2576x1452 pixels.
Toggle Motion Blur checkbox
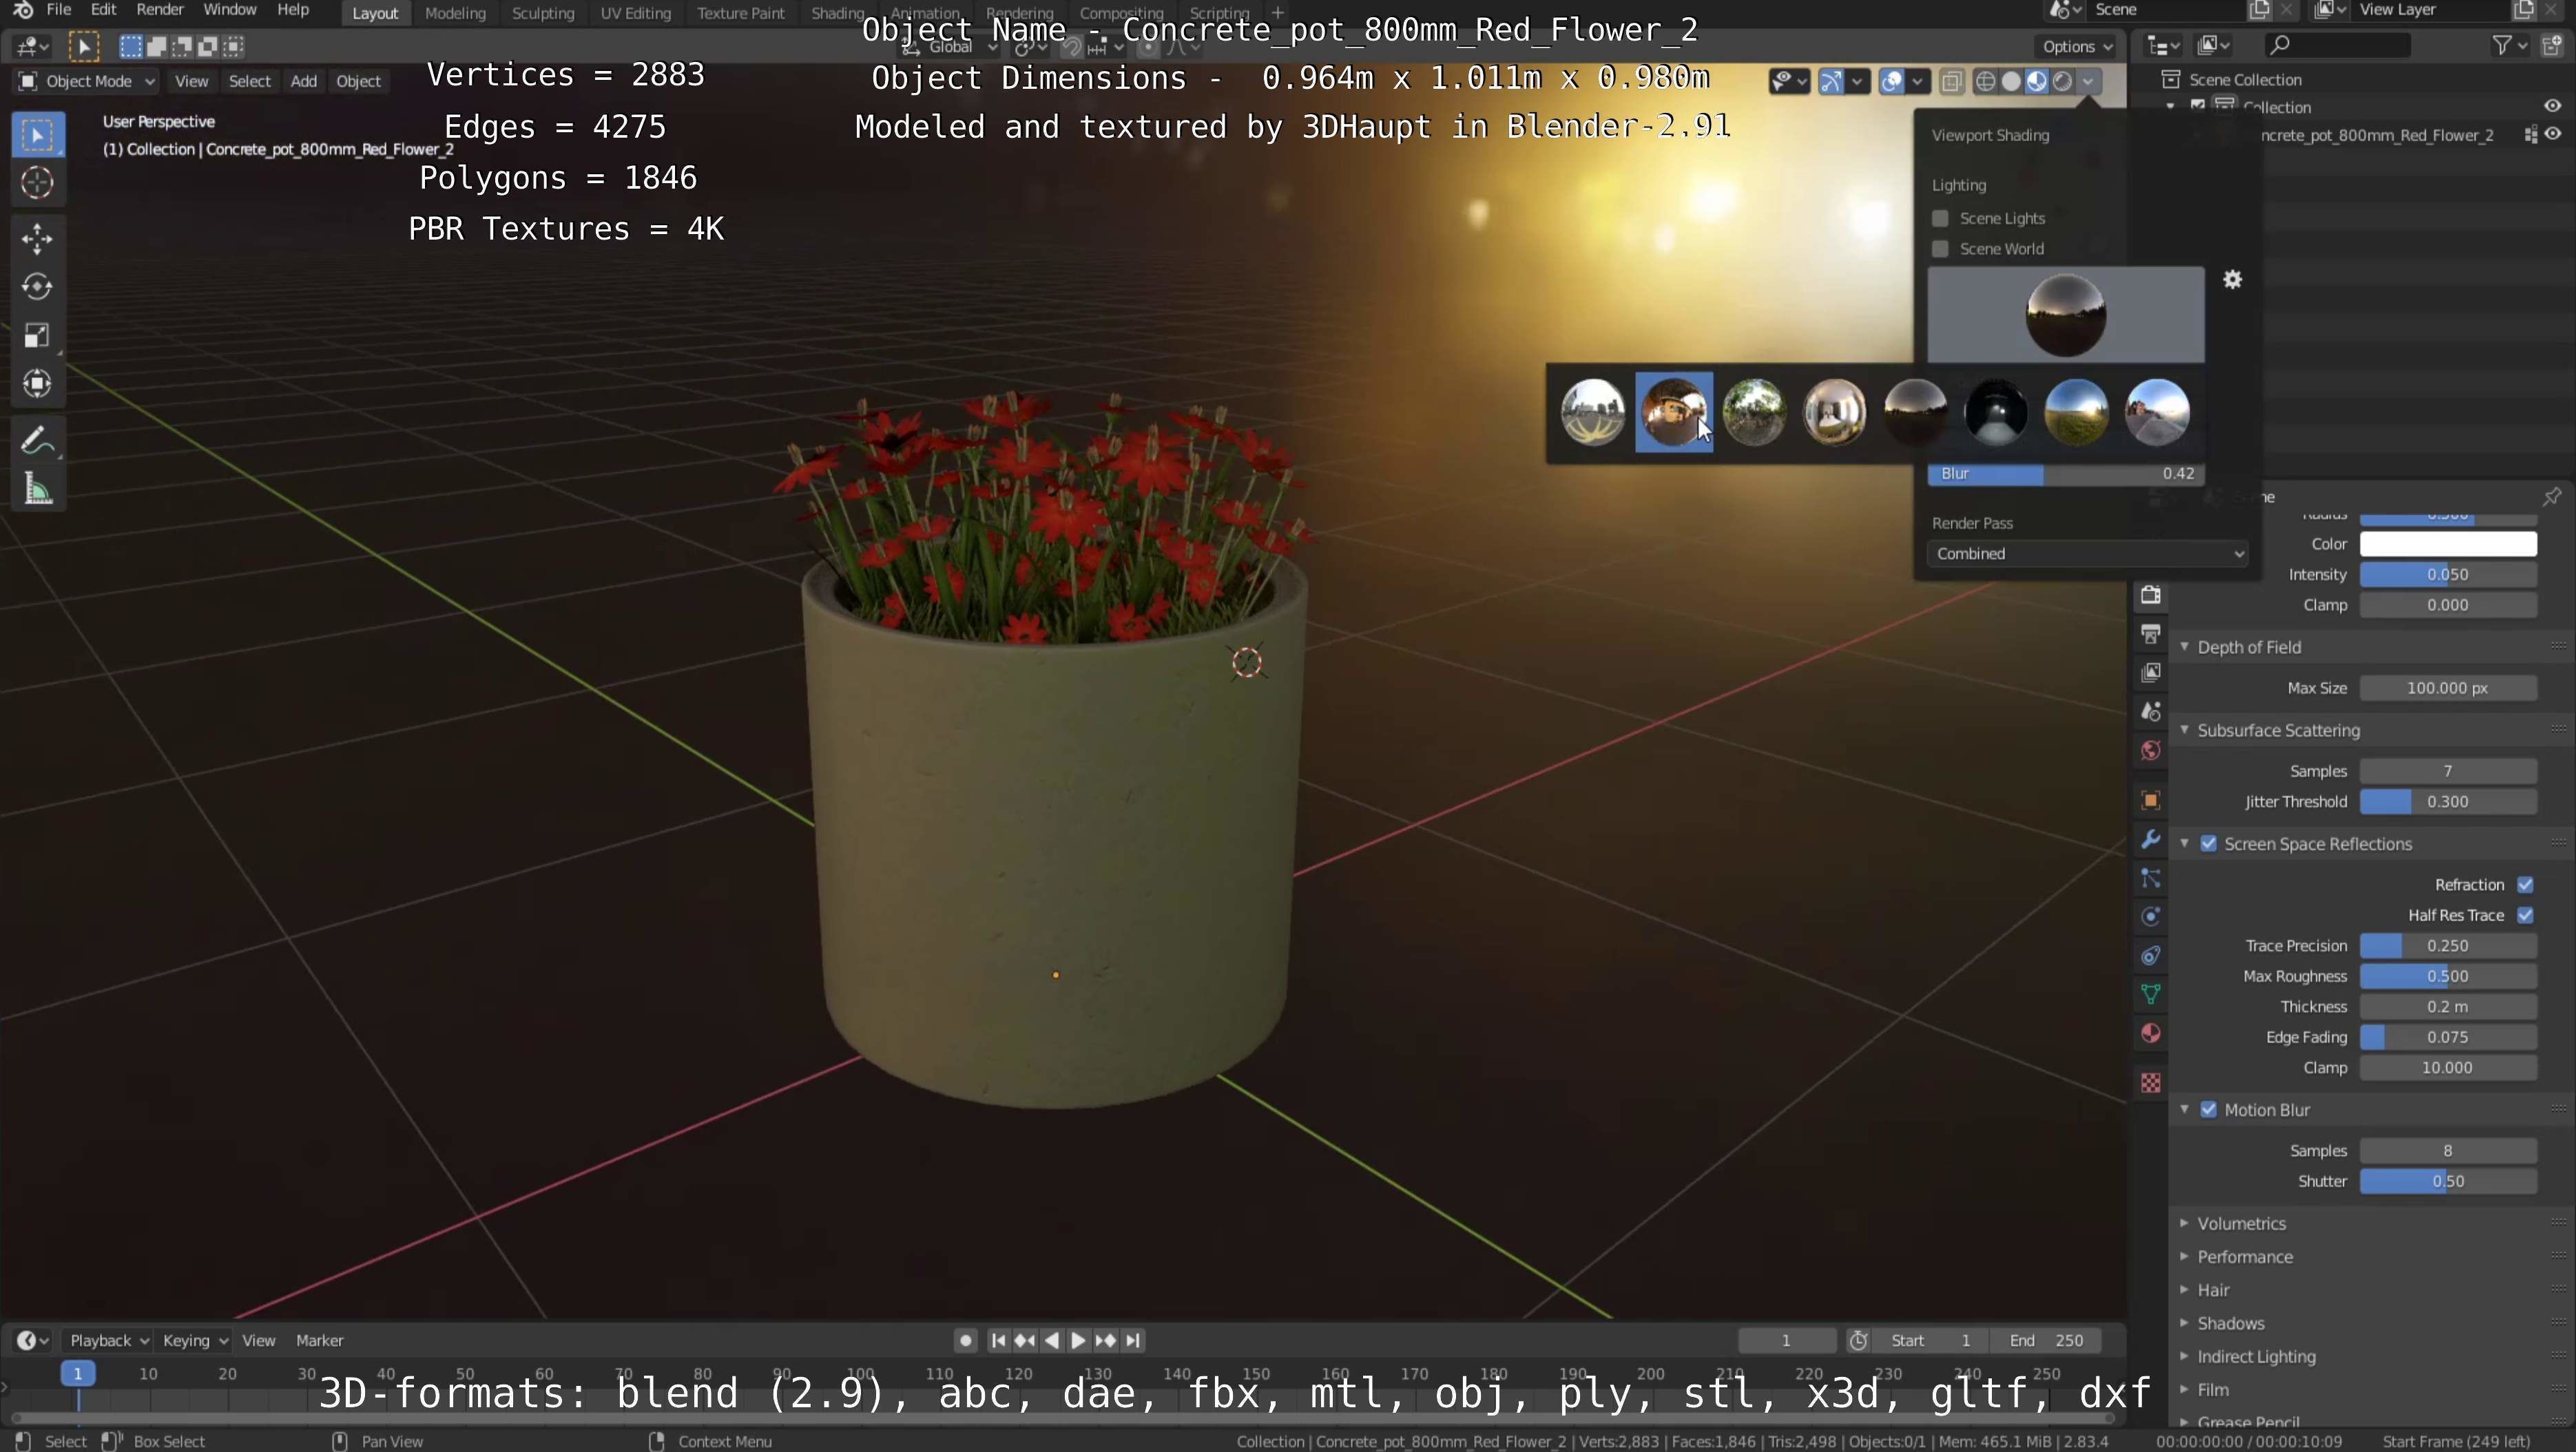pos(2209,1111)
